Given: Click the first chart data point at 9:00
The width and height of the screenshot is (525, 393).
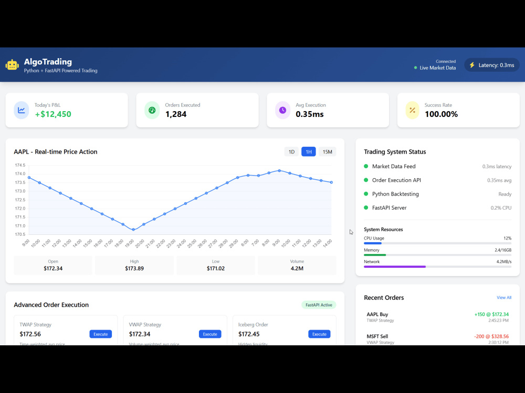Looking at the screenshot, I should (29, 178).
